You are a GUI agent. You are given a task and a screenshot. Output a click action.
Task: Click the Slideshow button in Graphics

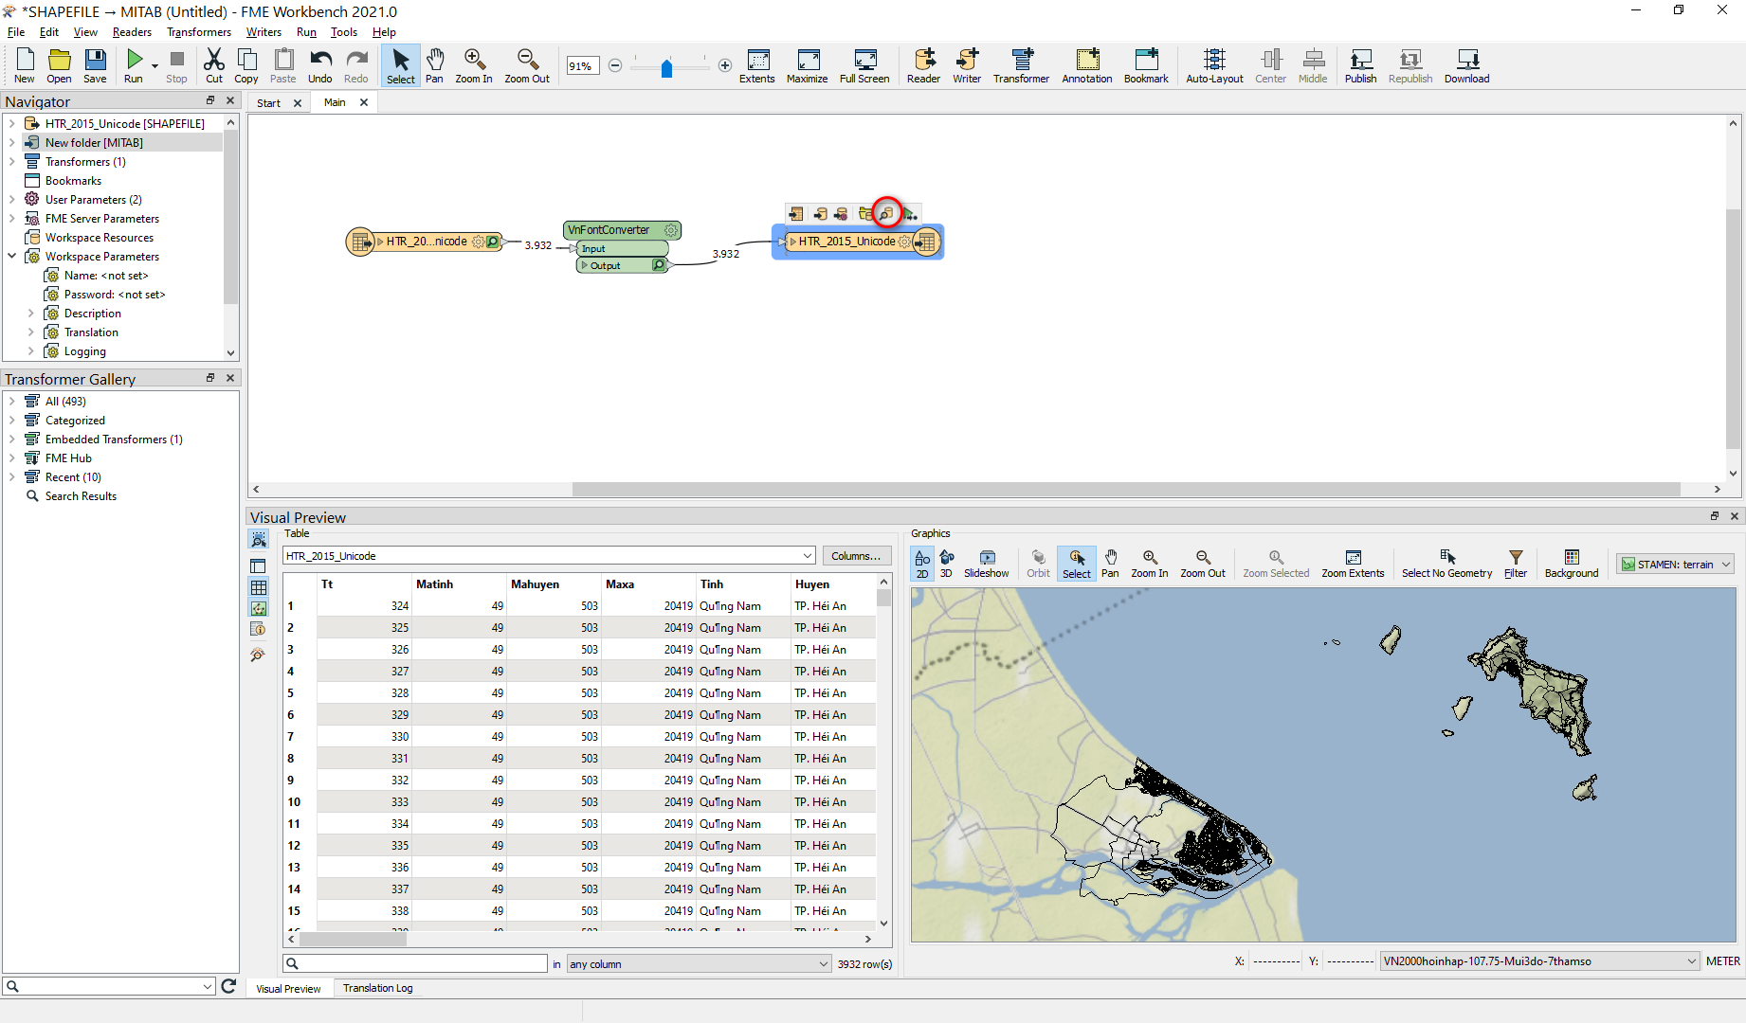pyautogui.click(x=986, y=564)
